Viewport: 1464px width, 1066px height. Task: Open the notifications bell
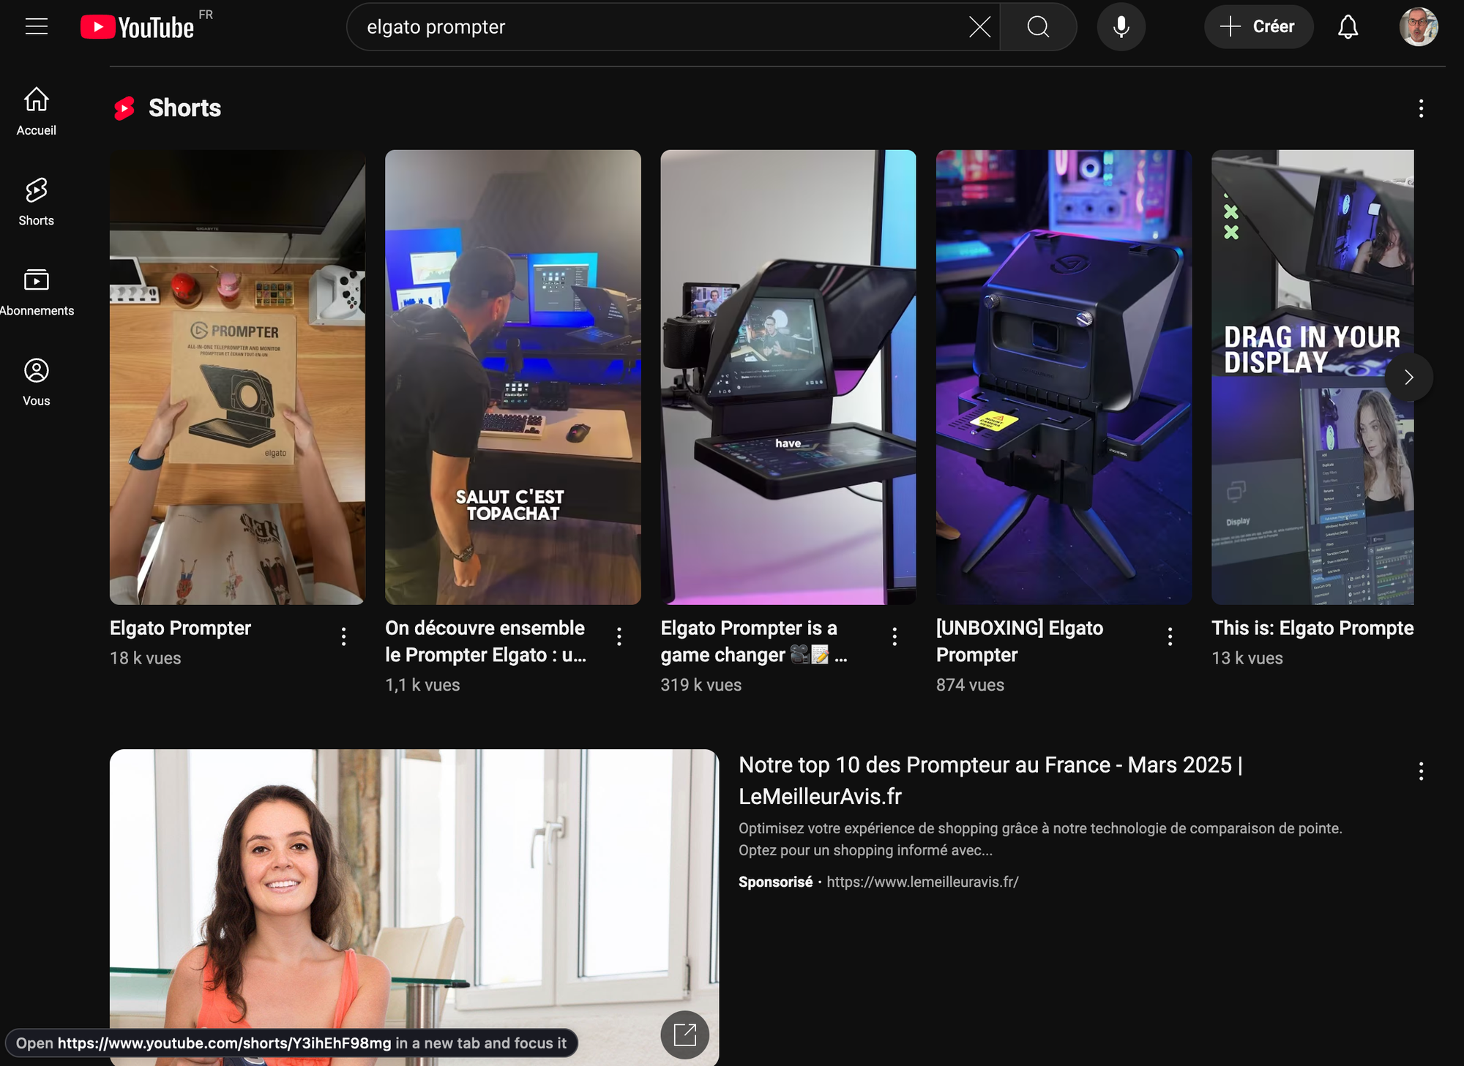(1348, 27)
